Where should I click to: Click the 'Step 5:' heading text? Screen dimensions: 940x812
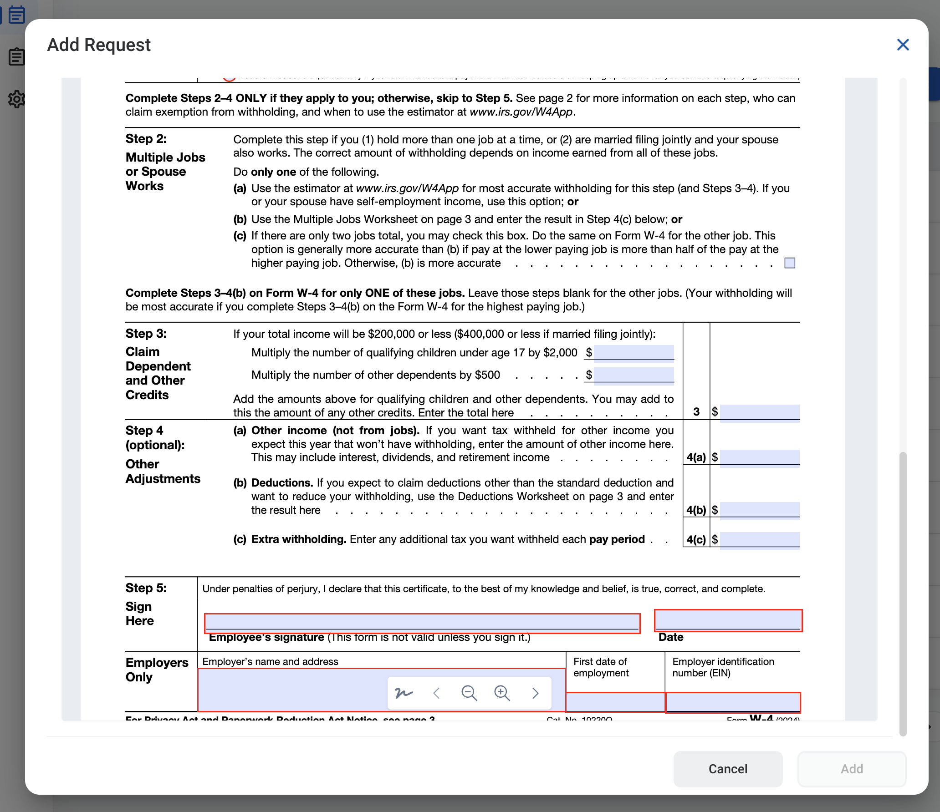pos(146,588)
